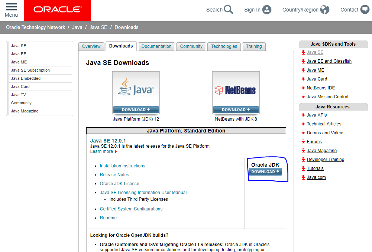
Task: Open Java TV in left sidebar
Action: tap(40, 95)
